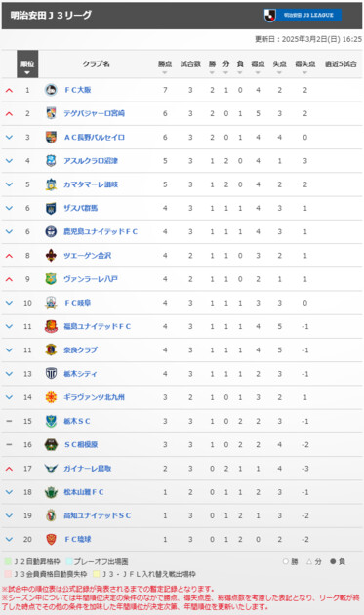Click the テゲバジャーロ宮崎 club crest
This screenshot has width=364, height=615.
(51, 113)
